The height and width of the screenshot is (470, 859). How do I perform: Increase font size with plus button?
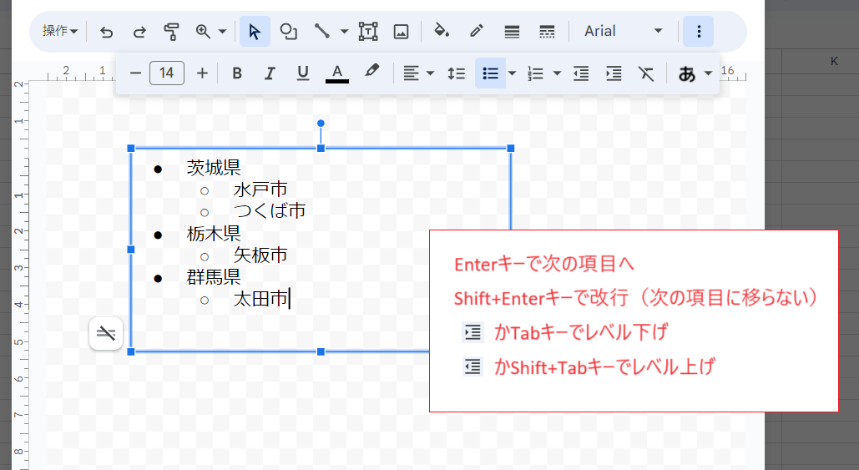coord(202,73)
